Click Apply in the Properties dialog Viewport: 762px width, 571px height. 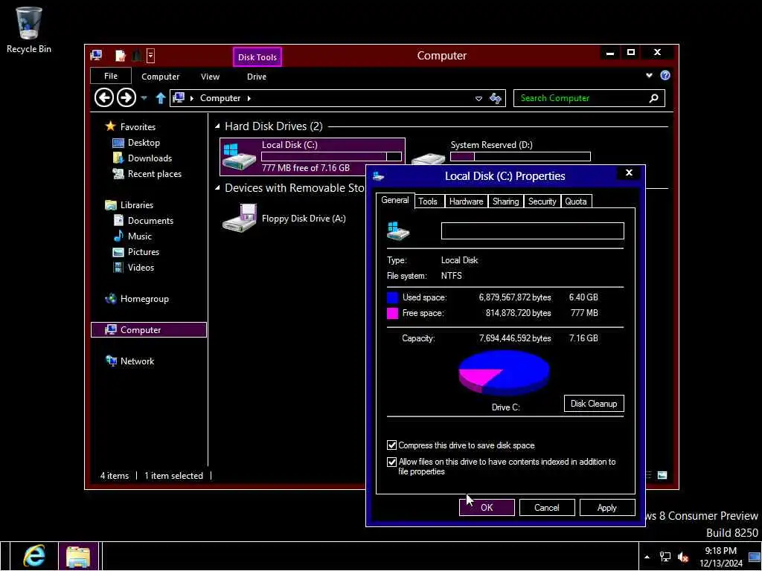(607, 507)
